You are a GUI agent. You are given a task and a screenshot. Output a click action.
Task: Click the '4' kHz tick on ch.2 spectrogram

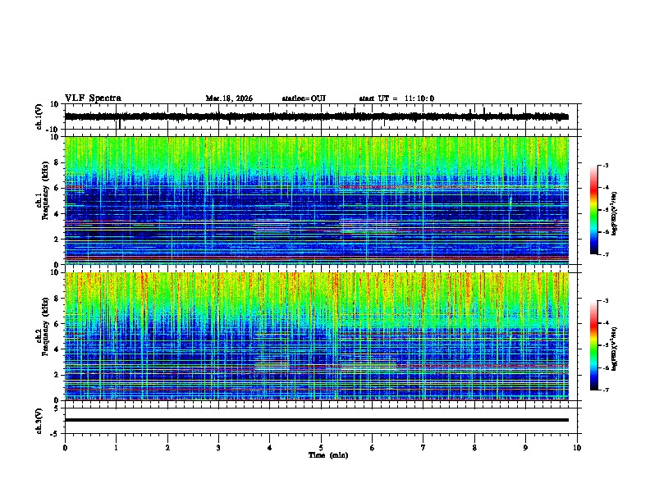pos(57,349)
